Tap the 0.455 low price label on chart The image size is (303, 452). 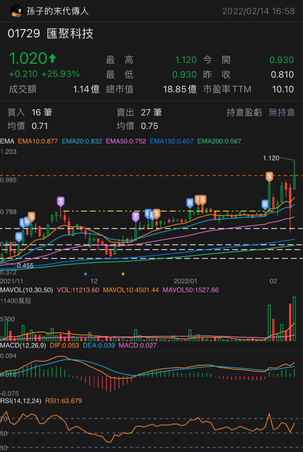(25, 266)
